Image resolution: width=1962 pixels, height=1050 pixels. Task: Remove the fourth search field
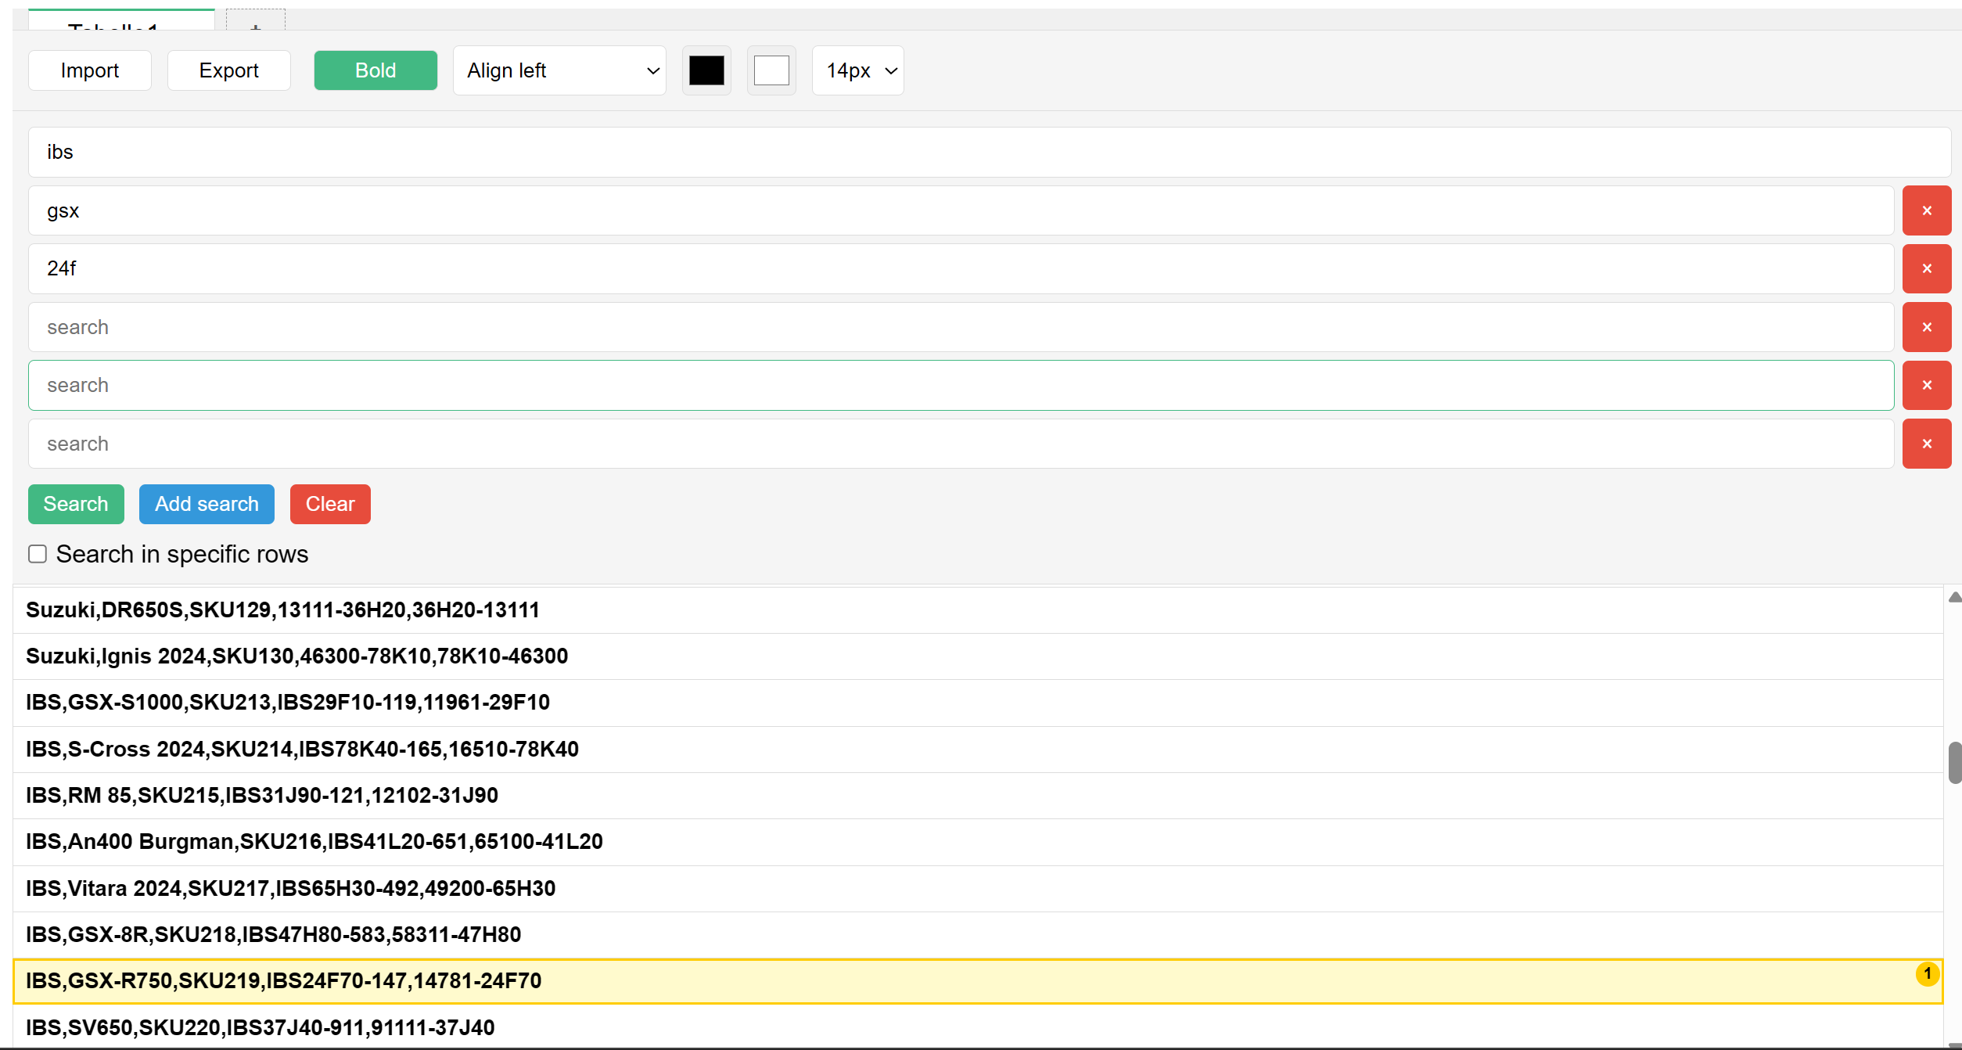1927,327
